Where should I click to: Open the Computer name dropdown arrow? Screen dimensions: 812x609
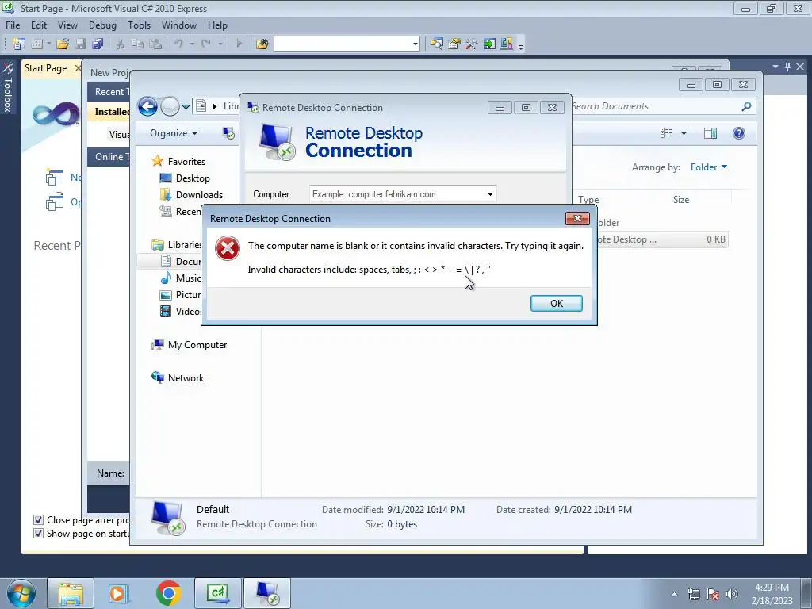490,194
